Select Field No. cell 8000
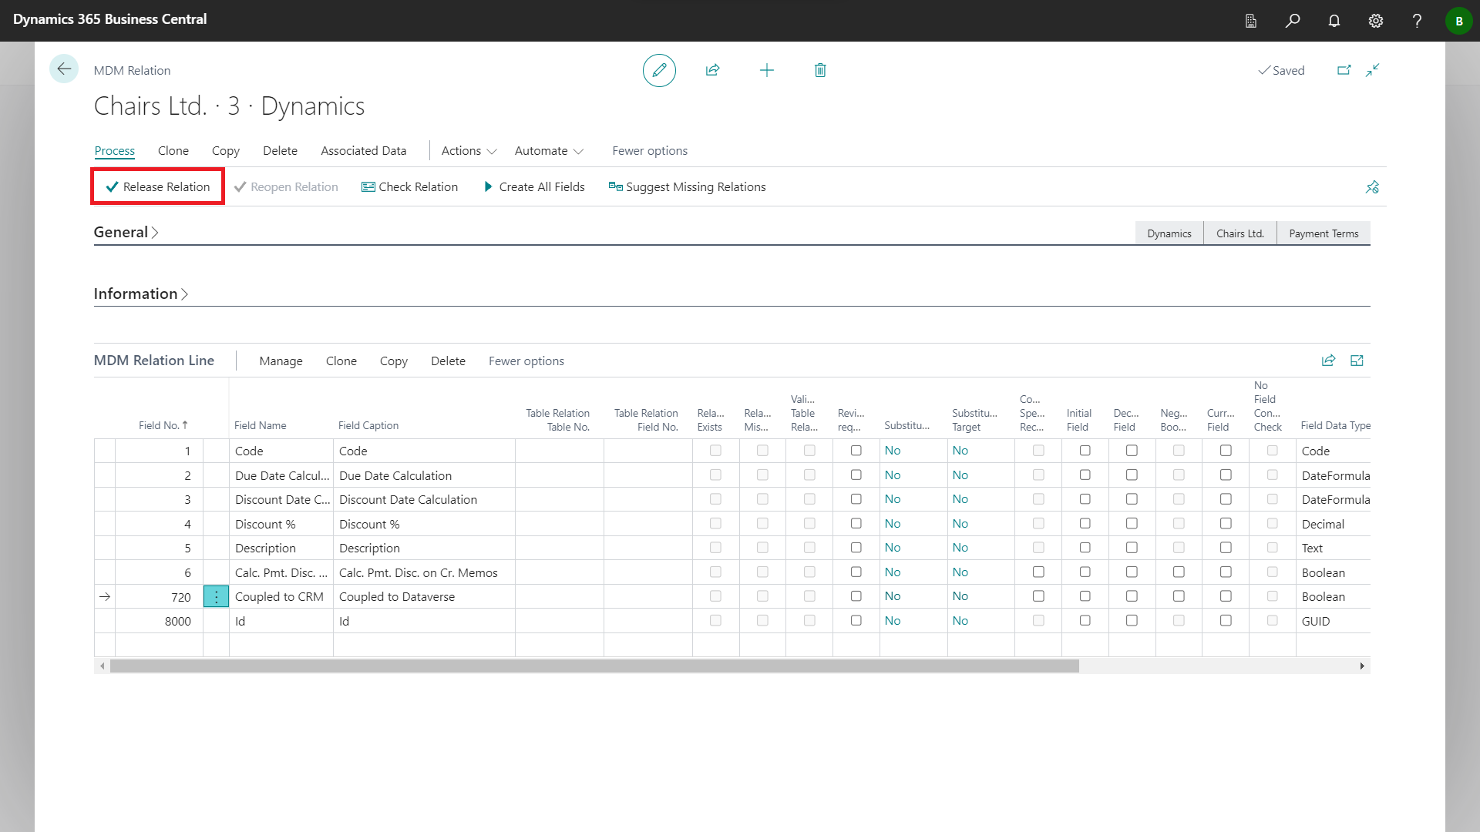Screen dimensions: 1480x832 [x=159, y=621]
